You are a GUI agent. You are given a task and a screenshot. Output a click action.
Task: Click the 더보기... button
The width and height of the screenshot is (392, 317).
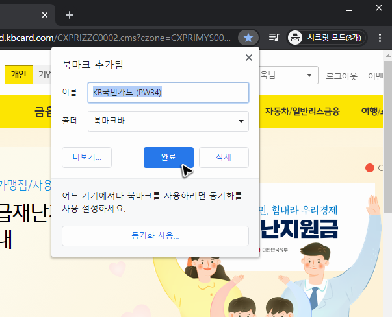(86, 158)
